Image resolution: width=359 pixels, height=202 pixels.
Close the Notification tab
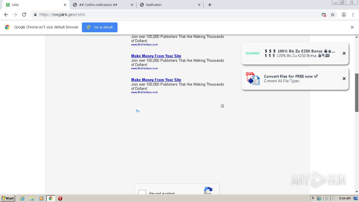click(199, 5)
